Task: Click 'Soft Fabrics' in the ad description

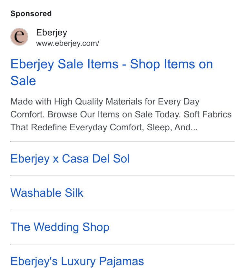Action: tap(208, 114)
